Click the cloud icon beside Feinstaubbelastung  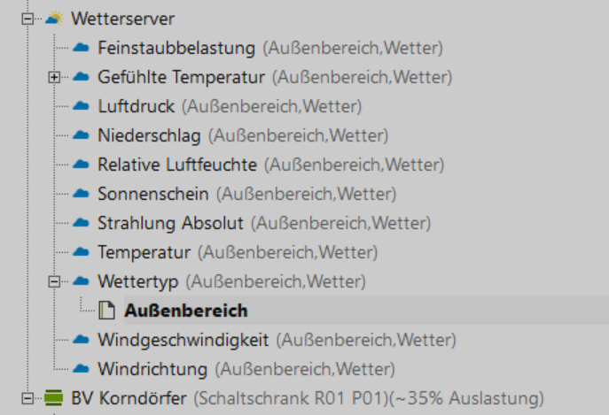click(82, 48)
